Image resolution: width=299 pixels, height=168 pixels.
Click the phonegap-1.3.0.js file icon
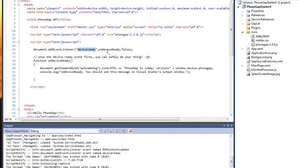click(253, 45)
